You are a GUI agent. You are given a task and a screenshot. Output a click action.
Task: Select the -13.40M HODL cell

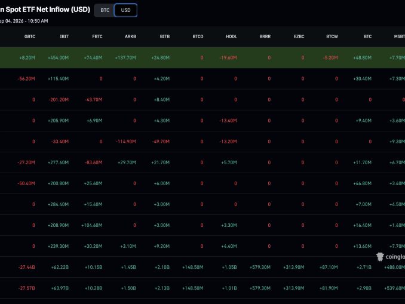click(x=228, y=121)
